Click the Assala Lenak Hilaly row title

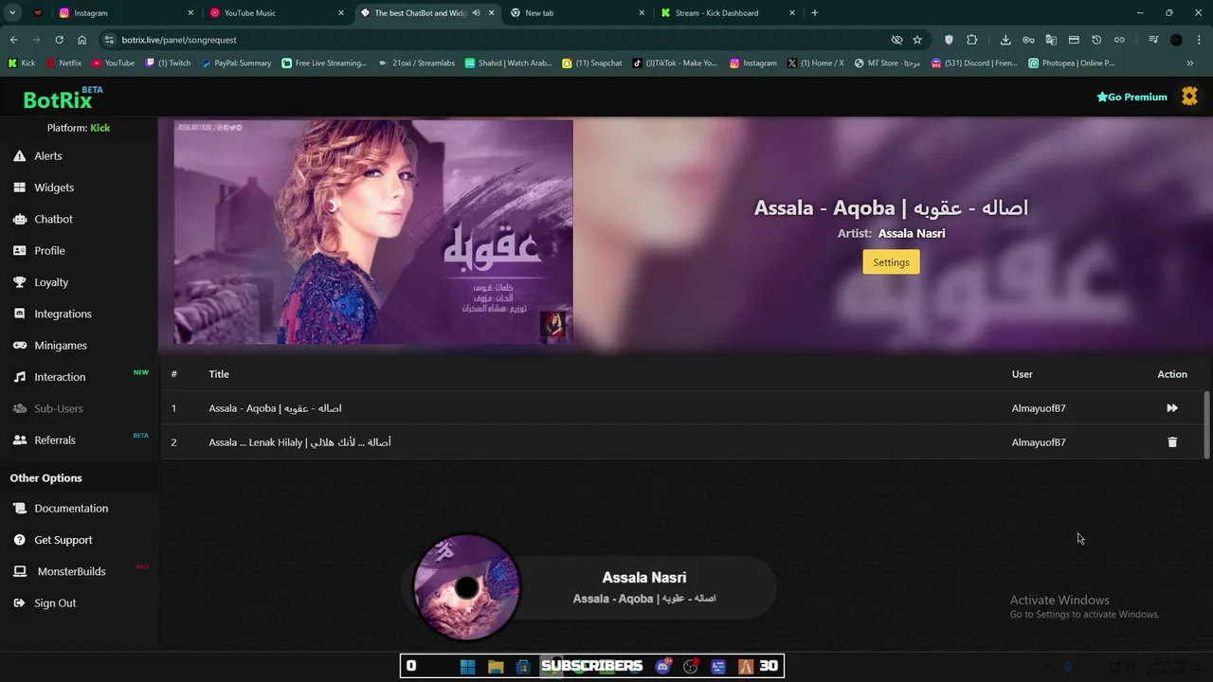299,442
